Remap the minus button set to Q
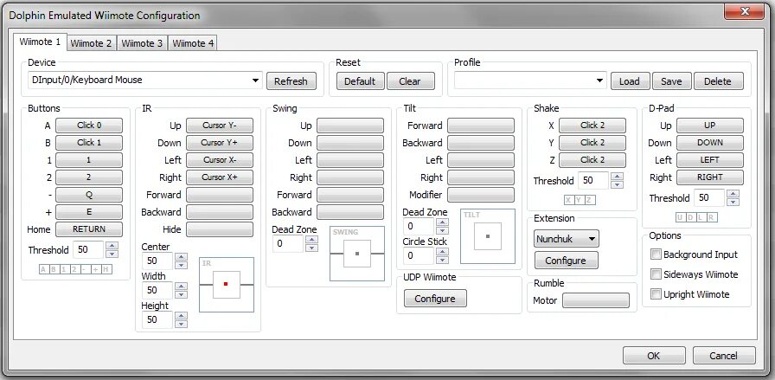 coord(89,195)
